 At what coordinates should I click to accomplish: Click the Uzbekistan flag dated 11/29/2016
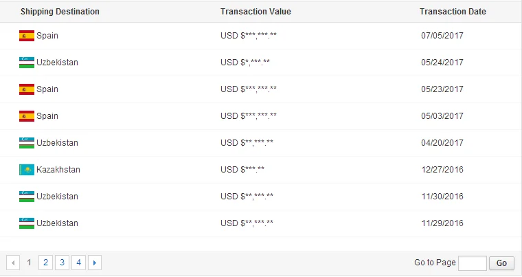coord(27,223)
